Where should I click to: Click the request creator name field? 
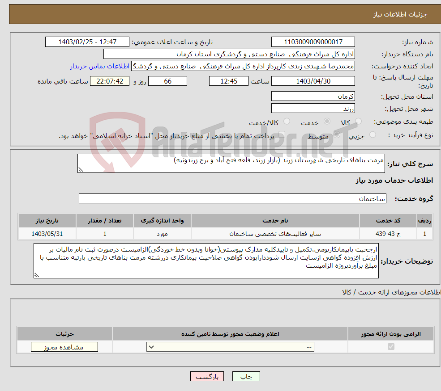tap(243, 66)
